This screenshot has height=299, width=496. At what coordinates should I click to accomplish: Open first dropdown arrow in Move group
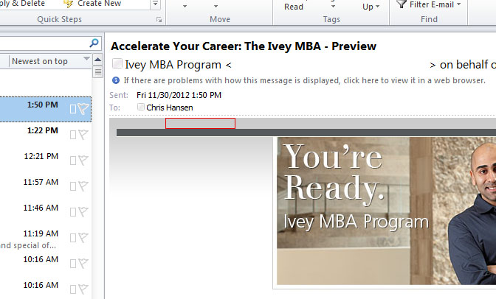(x=185, y=7)
